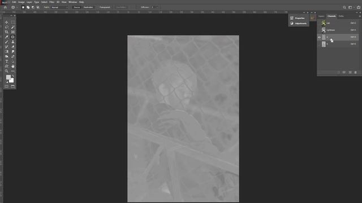Switch to the Layers tab
Image resolution: width=362 pixels, height=203 pixels.
[321, 16]
